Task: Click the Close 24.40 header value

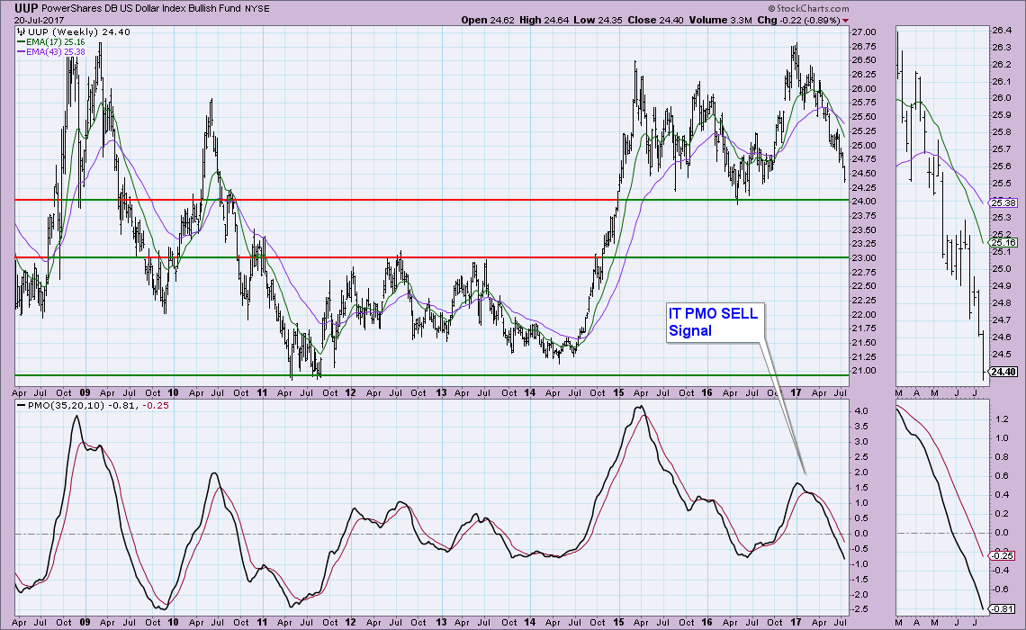Action: (x=655, y=21)
